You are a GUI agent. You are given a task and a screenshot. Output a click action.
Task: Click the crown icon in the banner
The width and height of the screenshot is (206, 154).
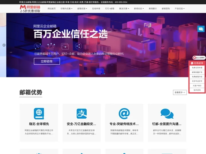pyautogui.click(x=51, y=46)
